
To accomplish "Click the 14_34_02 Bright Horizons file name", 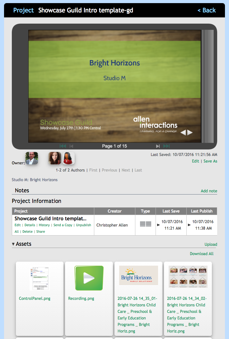I will coord(187,315).
